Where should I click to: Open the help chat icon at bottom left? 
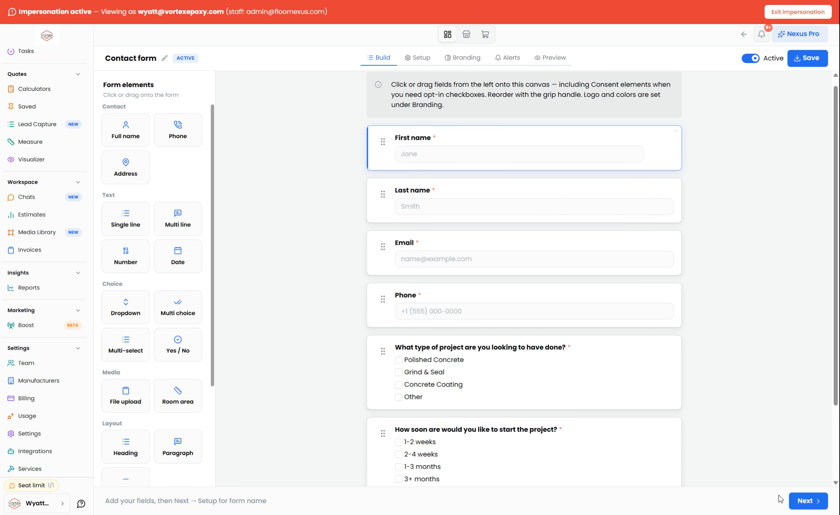(x=81, y=504)
